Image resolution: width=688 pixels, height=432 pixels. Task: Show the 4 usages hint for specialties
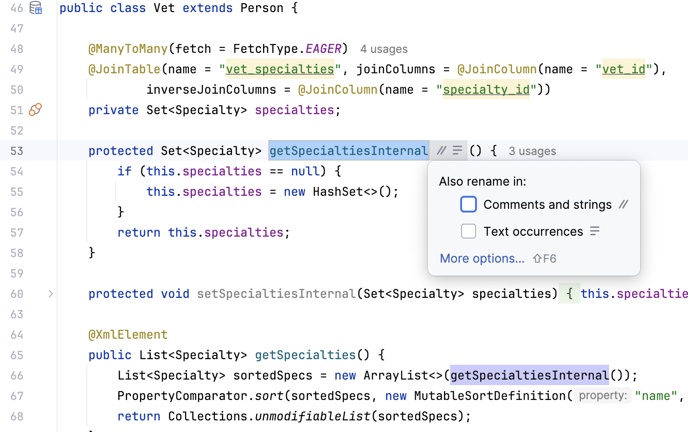tap(384, 49)
